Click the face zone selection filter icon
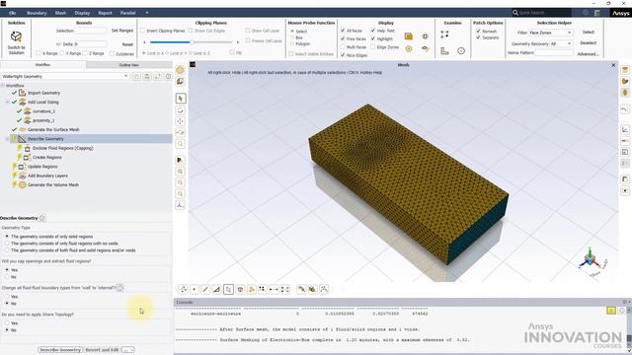The height and width of the screenshot is (355, 632). click(x=228, y=289)
